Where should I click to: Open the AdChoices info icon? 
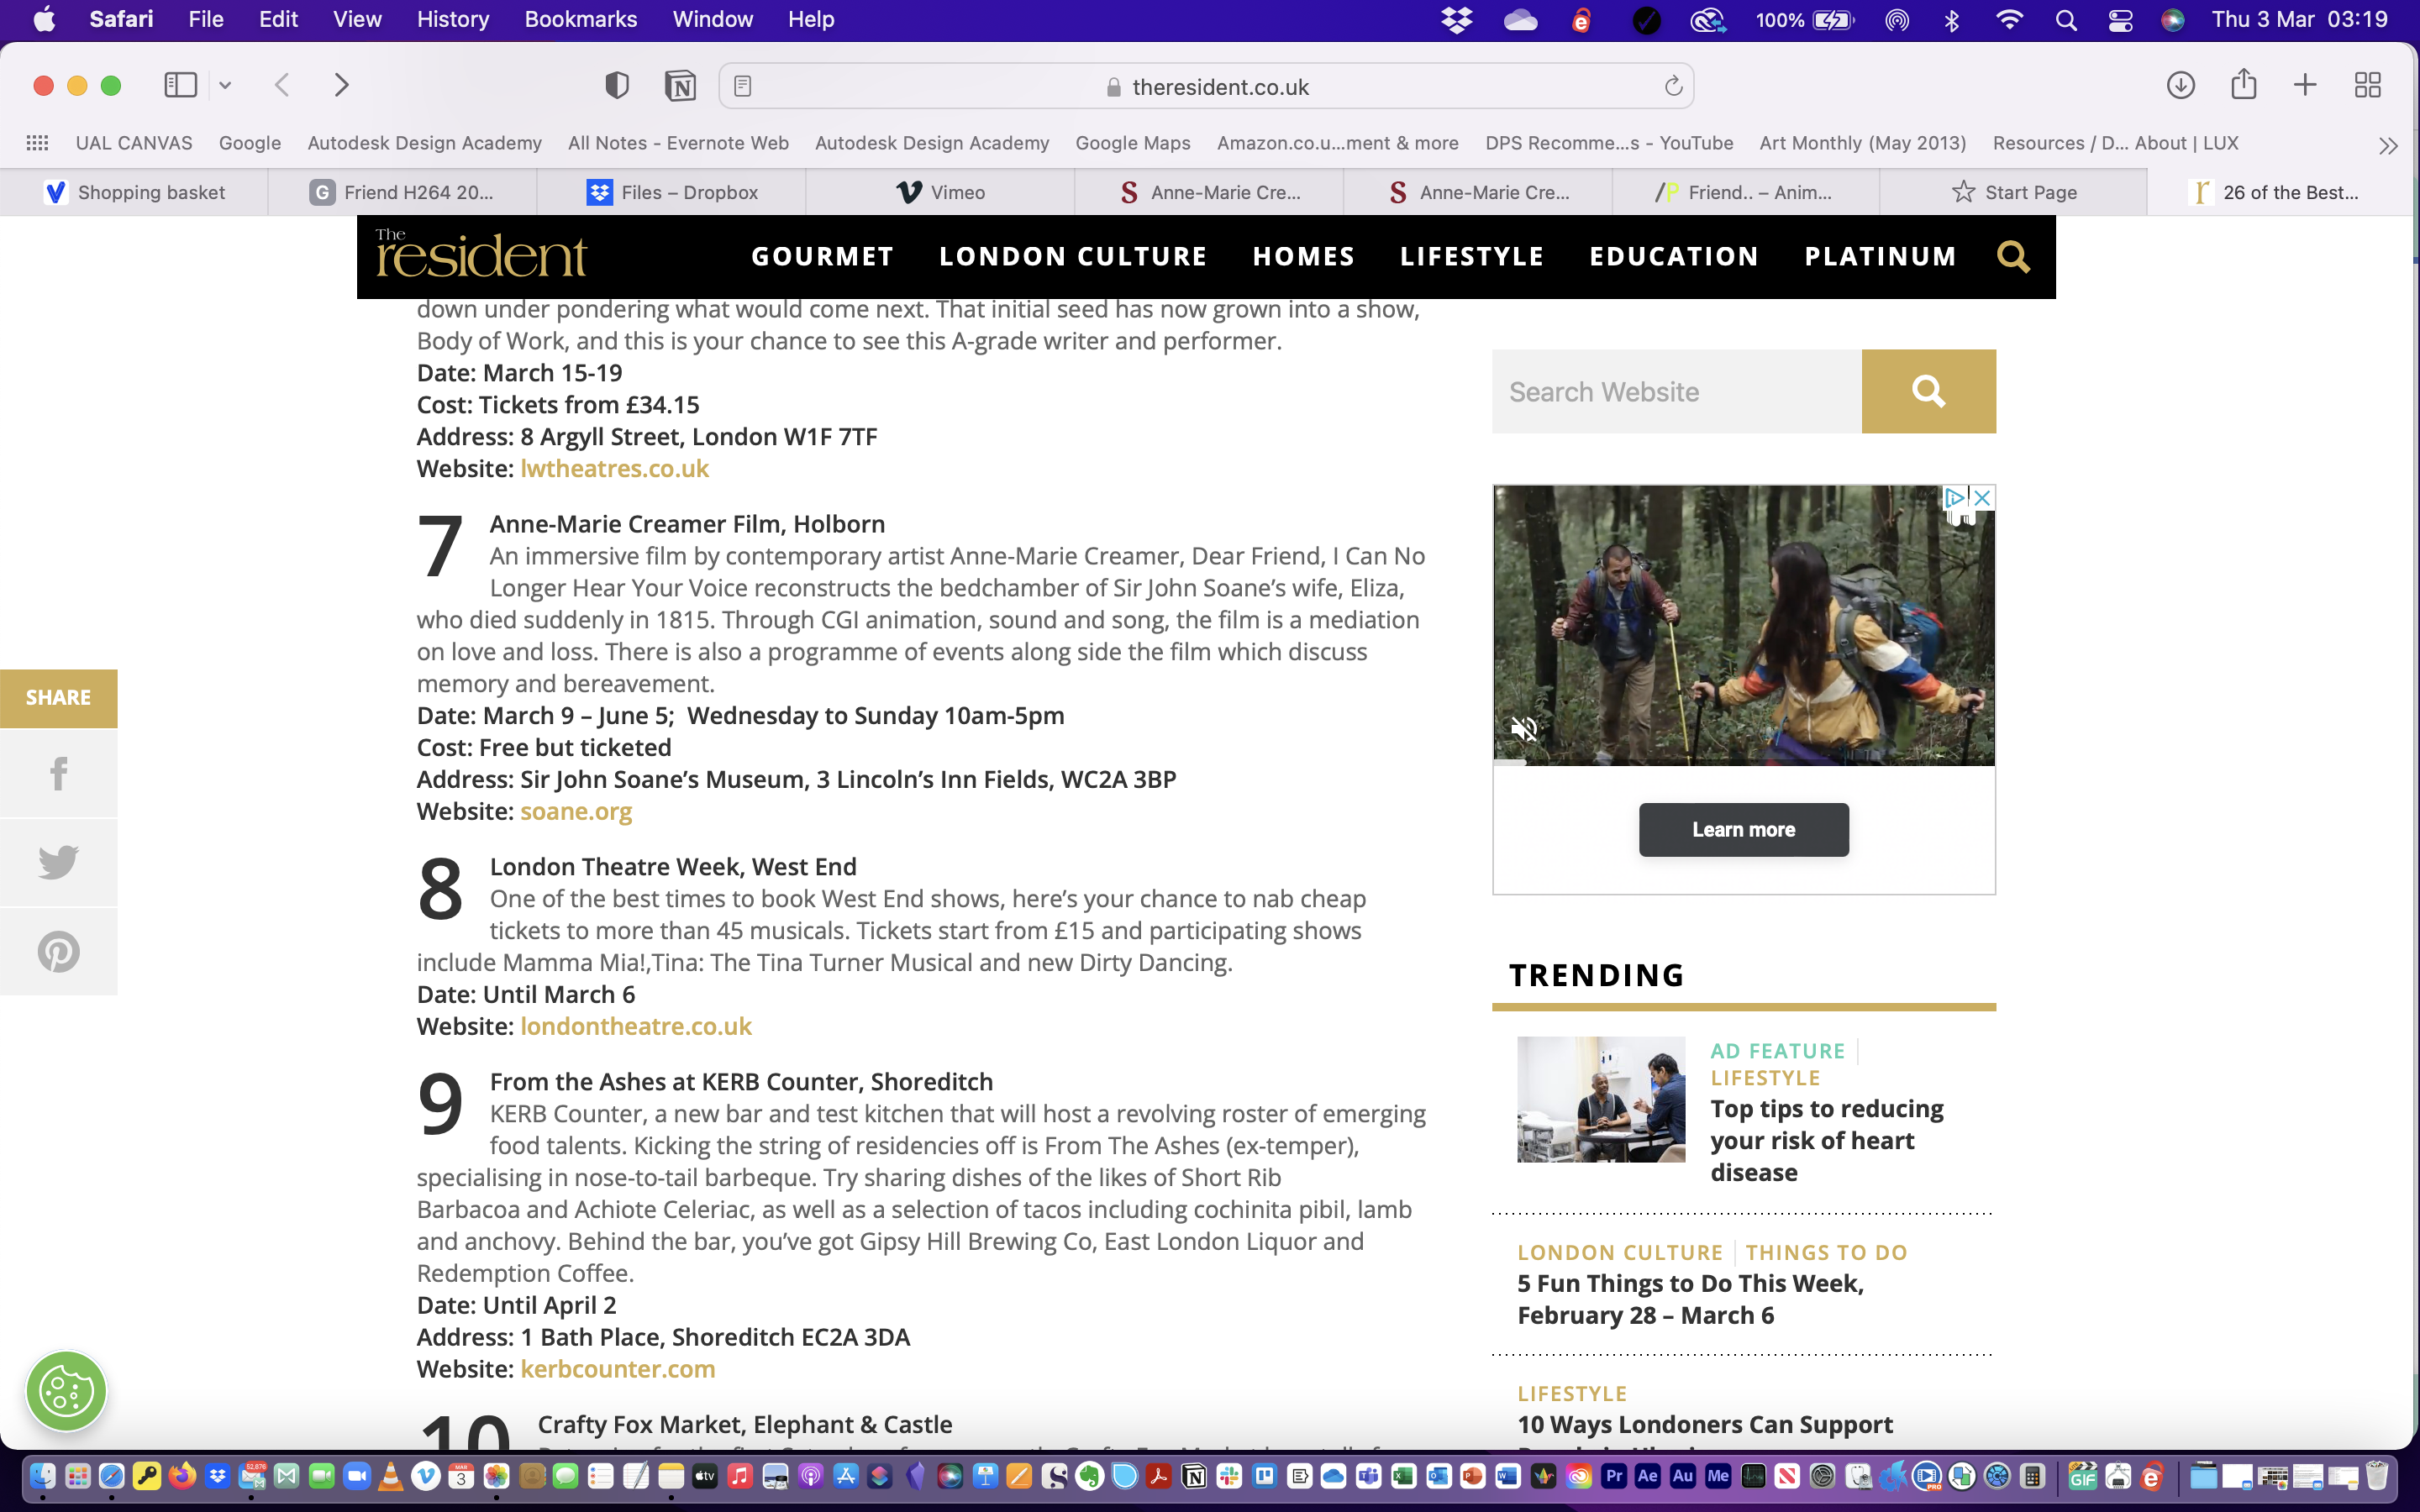click(1954, 497)
